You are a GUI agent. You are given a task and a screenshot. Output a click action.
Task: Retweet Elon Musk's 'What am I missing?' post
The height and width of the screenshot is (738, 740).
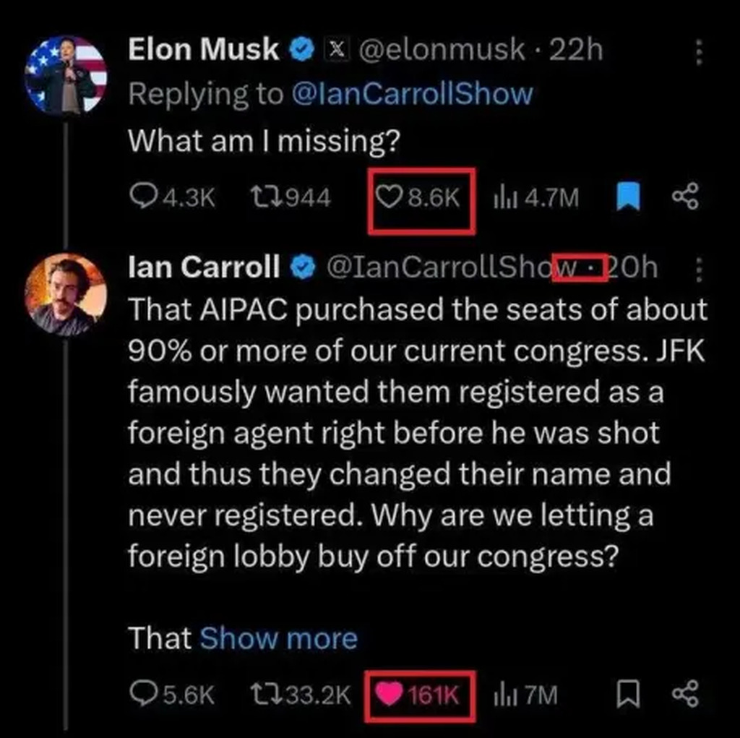pos(262,197)
